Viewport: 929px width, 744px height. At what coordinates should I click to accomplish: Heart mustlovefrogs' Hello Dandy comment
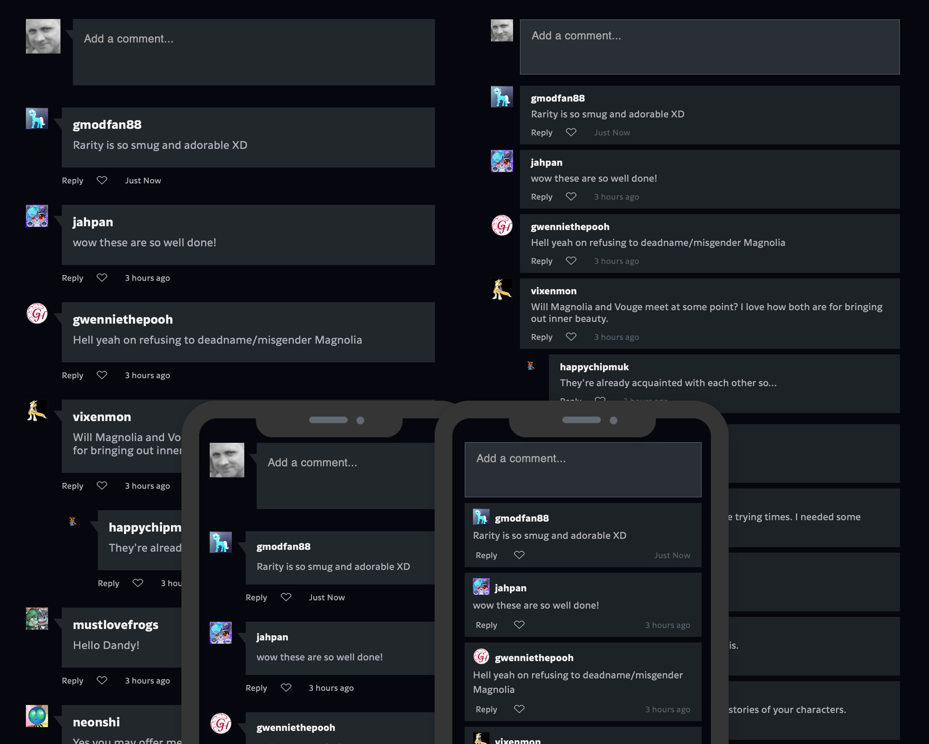point(102,680)
